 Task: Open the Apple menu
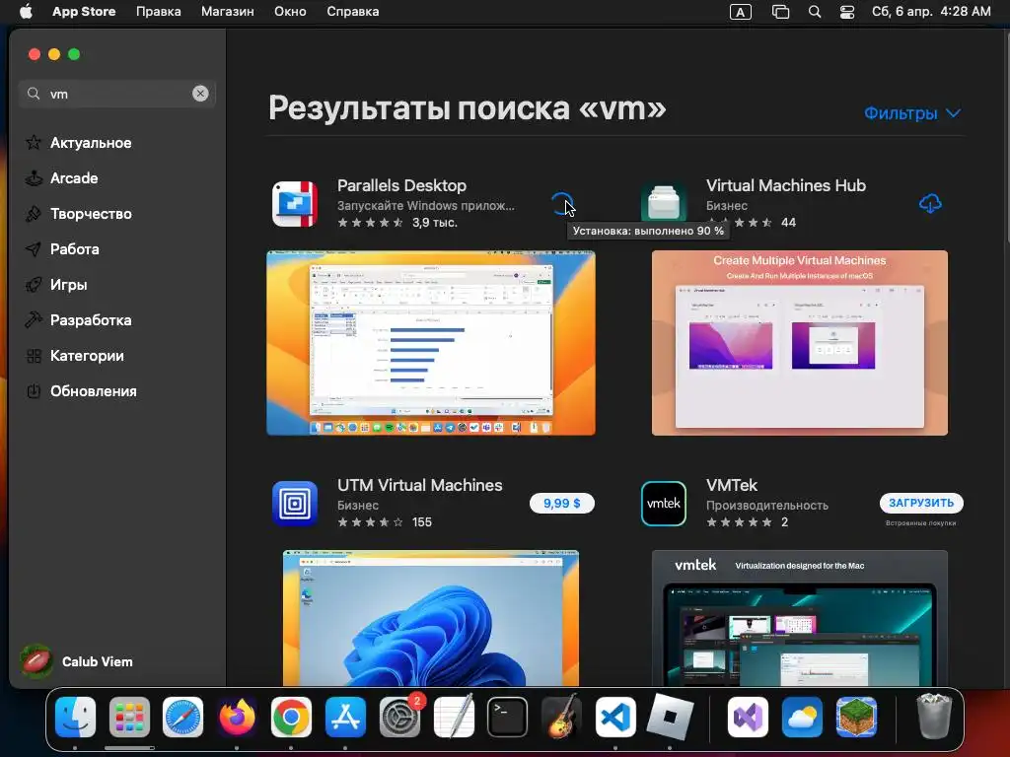26,12
